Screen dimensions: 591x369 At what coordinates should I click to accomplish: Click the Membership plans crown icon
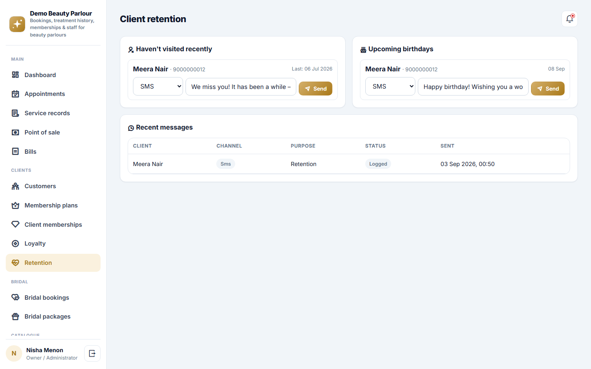pyautogui.click(x=16, y=205)
